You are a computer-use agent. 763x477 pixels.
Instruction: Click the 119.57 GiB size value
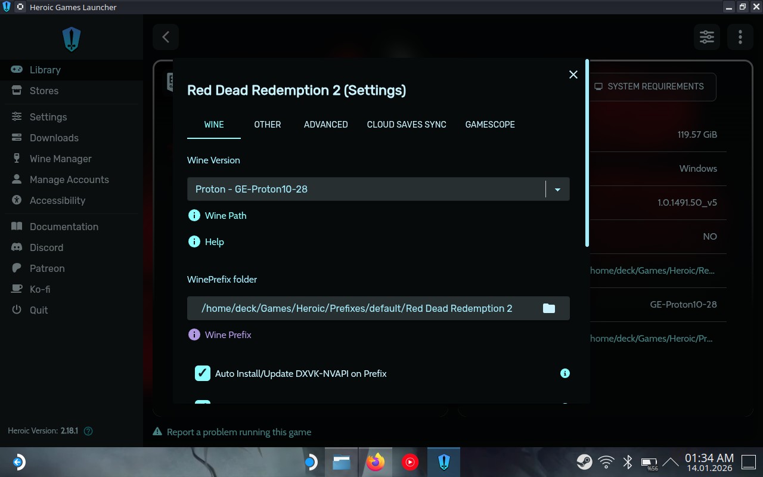697,135
